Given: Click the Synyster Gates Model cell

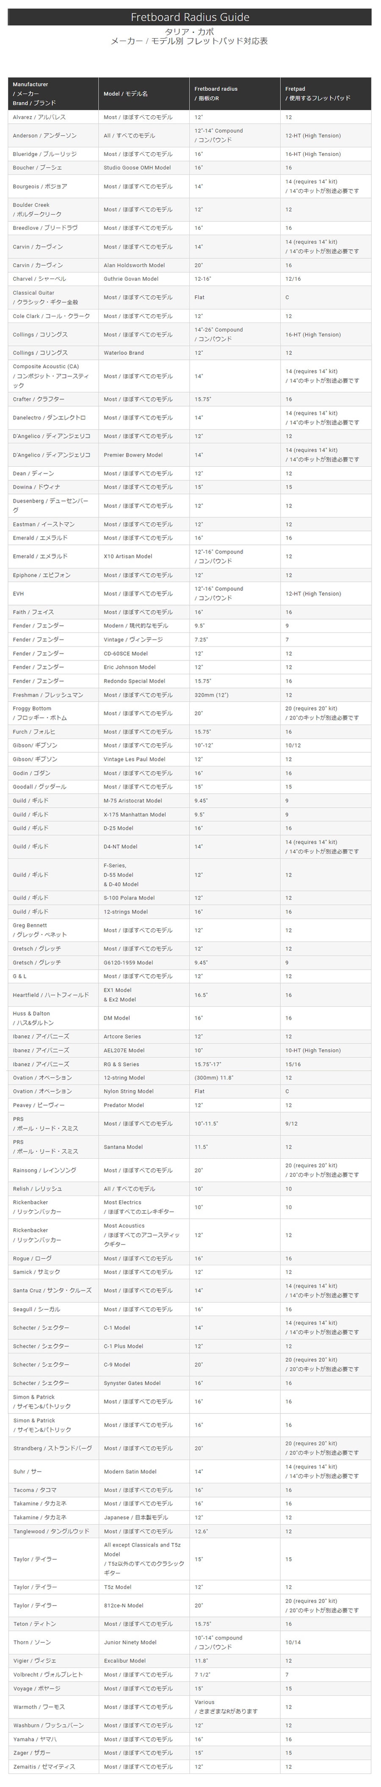Looking at the screenshot, I should 144,1383.
